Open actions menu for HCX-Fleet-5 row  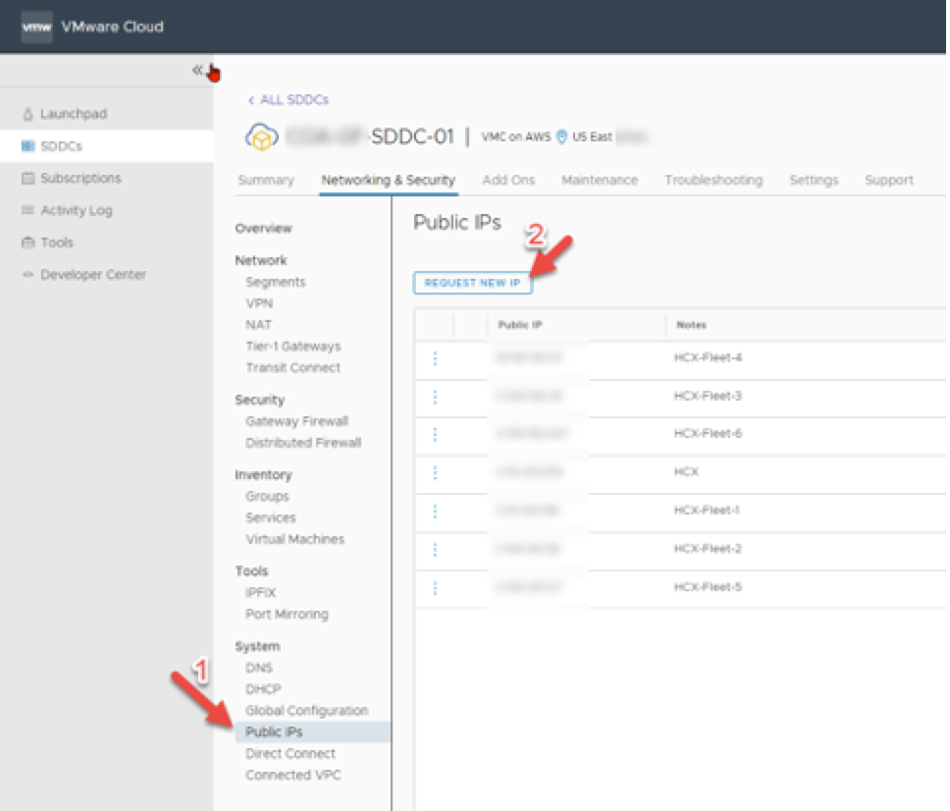pyautogui.click(x=435, y=587)
